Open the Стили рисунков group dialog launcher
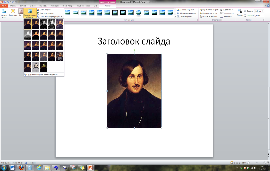 [197, 20]
